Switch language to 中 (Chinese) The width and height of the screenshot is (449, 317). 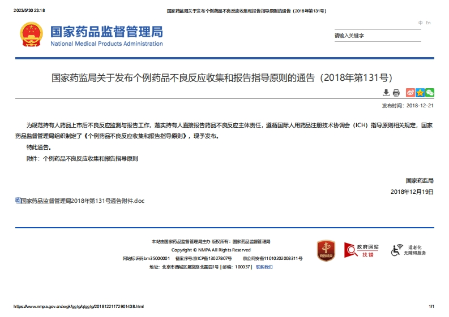click(x=420, y=23)
